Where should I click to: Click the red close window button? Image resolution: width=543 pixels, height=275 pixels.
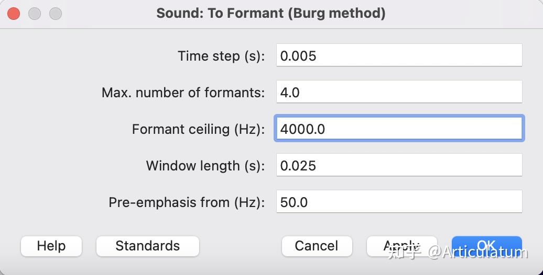[x=14, y=14]
